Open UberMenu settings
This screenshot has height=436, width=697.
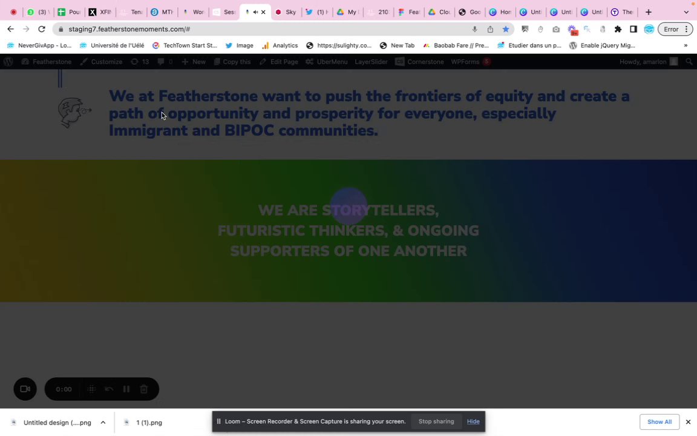(327, 62)
